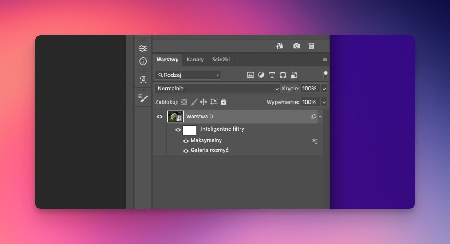Click create new document from state icon

(x=279, y=46)
